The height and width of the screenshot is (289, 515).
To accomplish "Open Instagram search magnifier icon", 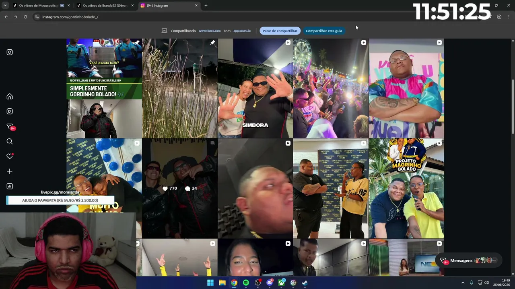I will pos(10,141).
